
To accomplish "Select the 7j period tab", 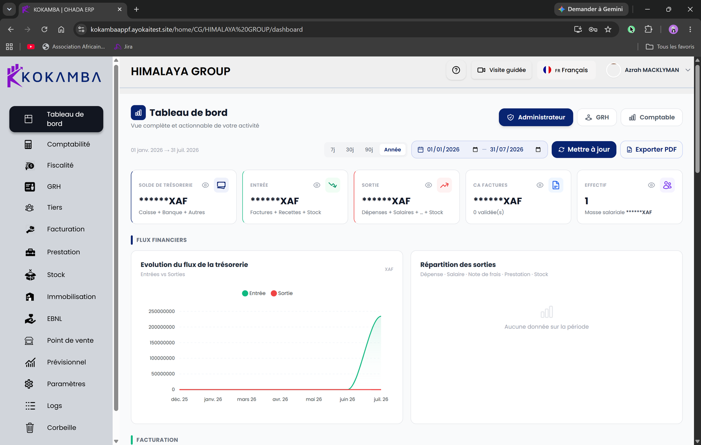I will (x=333, y=150).
